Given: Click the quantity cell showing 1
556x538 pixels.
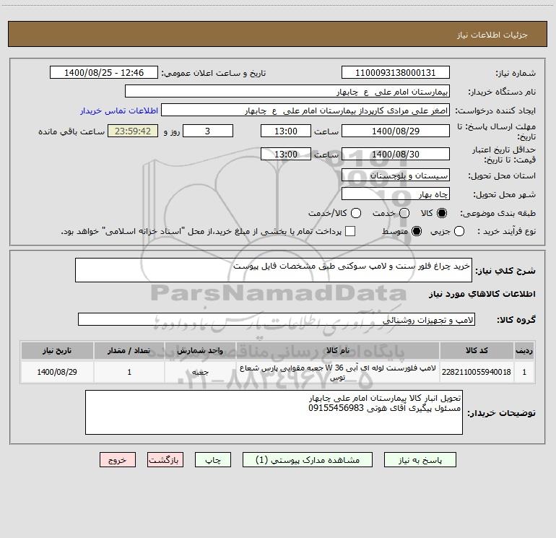Looking at the screenshot, I should pyautogui.click(x=129, y=372).
